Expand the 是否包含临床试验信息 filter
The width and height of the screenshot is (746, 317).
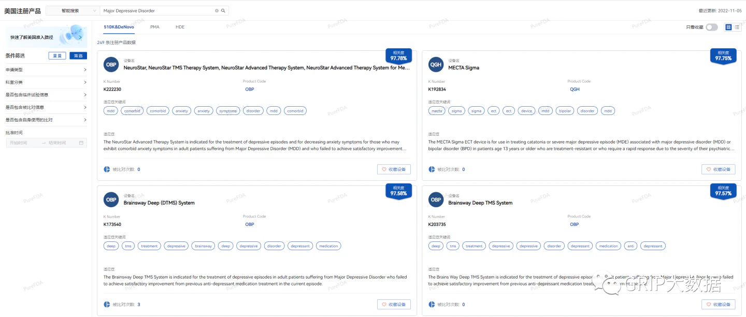[46, 95]
